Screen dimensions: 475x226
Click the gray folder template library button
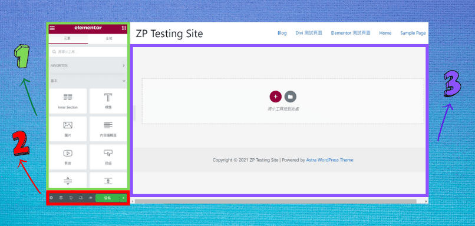point(290,97)
